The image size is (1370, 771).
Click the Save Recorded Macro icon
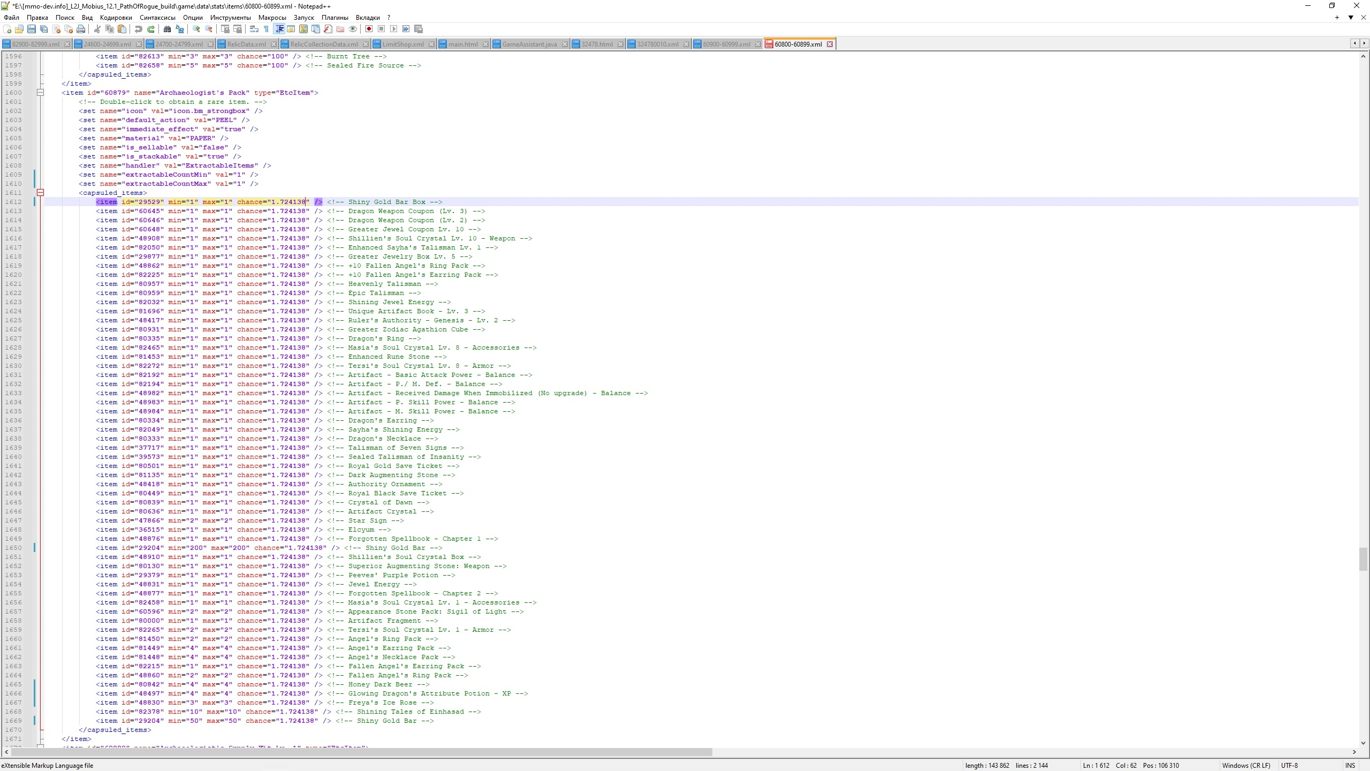point(418,29)
